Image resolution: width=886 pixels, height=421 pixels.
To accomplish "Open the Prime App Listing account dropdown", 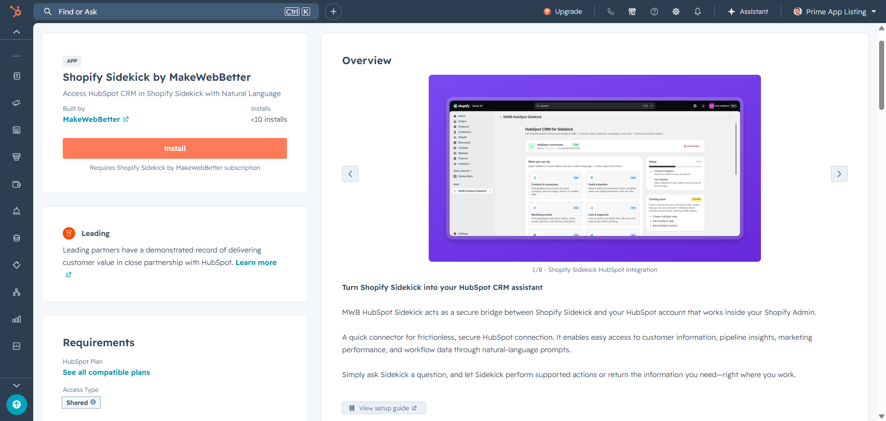I will (835, 12).
